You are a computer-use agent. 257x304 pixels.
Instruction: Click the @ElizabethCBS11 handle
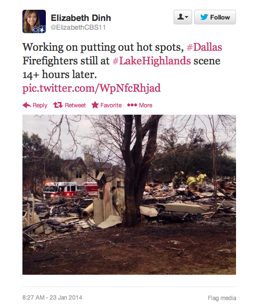pos(78,27)
